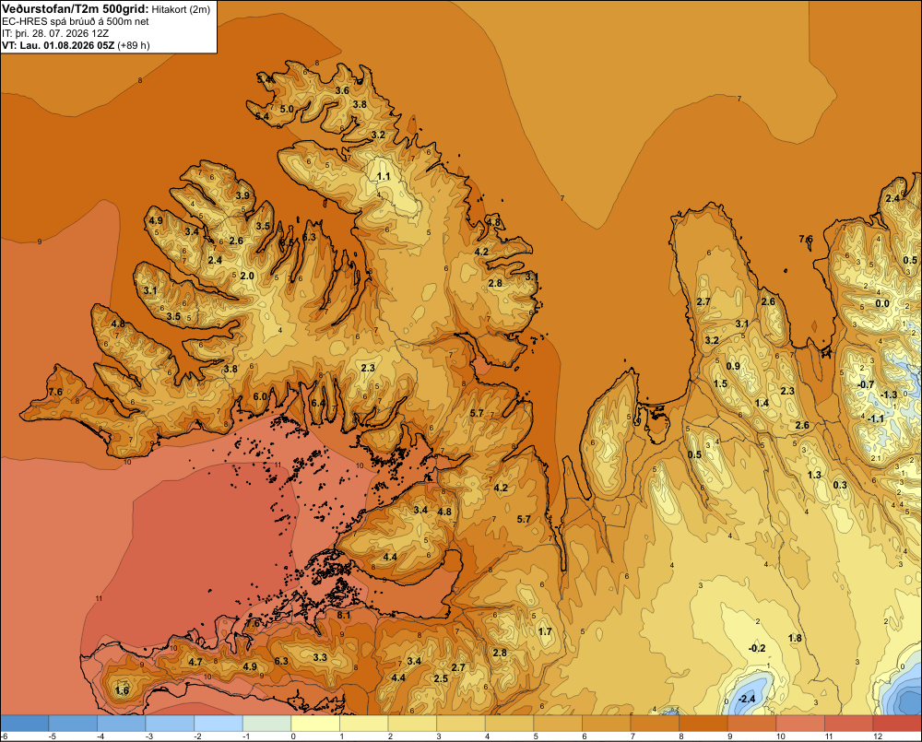Select the legend swatch between 8 and 9
Image resolution: width=922 pixels, height=742 pixels.
point(703,723)
